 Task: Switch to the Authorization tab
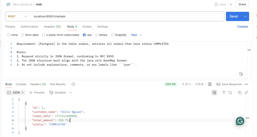click(x=29, y=27)
